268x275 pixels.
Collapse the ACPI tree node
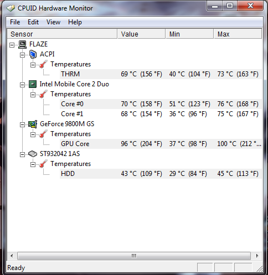tap(22, 55)
